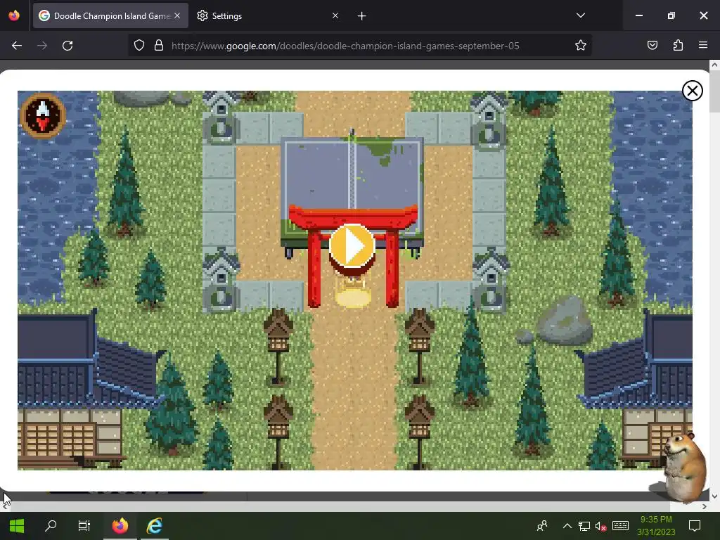The width and height of the screenshot is (720, 540).
Task: Open Firefox from the taskbar
Action: click(x=120, y=526)
